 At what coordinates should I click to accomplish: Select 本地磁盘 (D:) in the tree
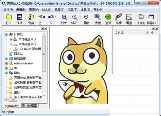27,44
